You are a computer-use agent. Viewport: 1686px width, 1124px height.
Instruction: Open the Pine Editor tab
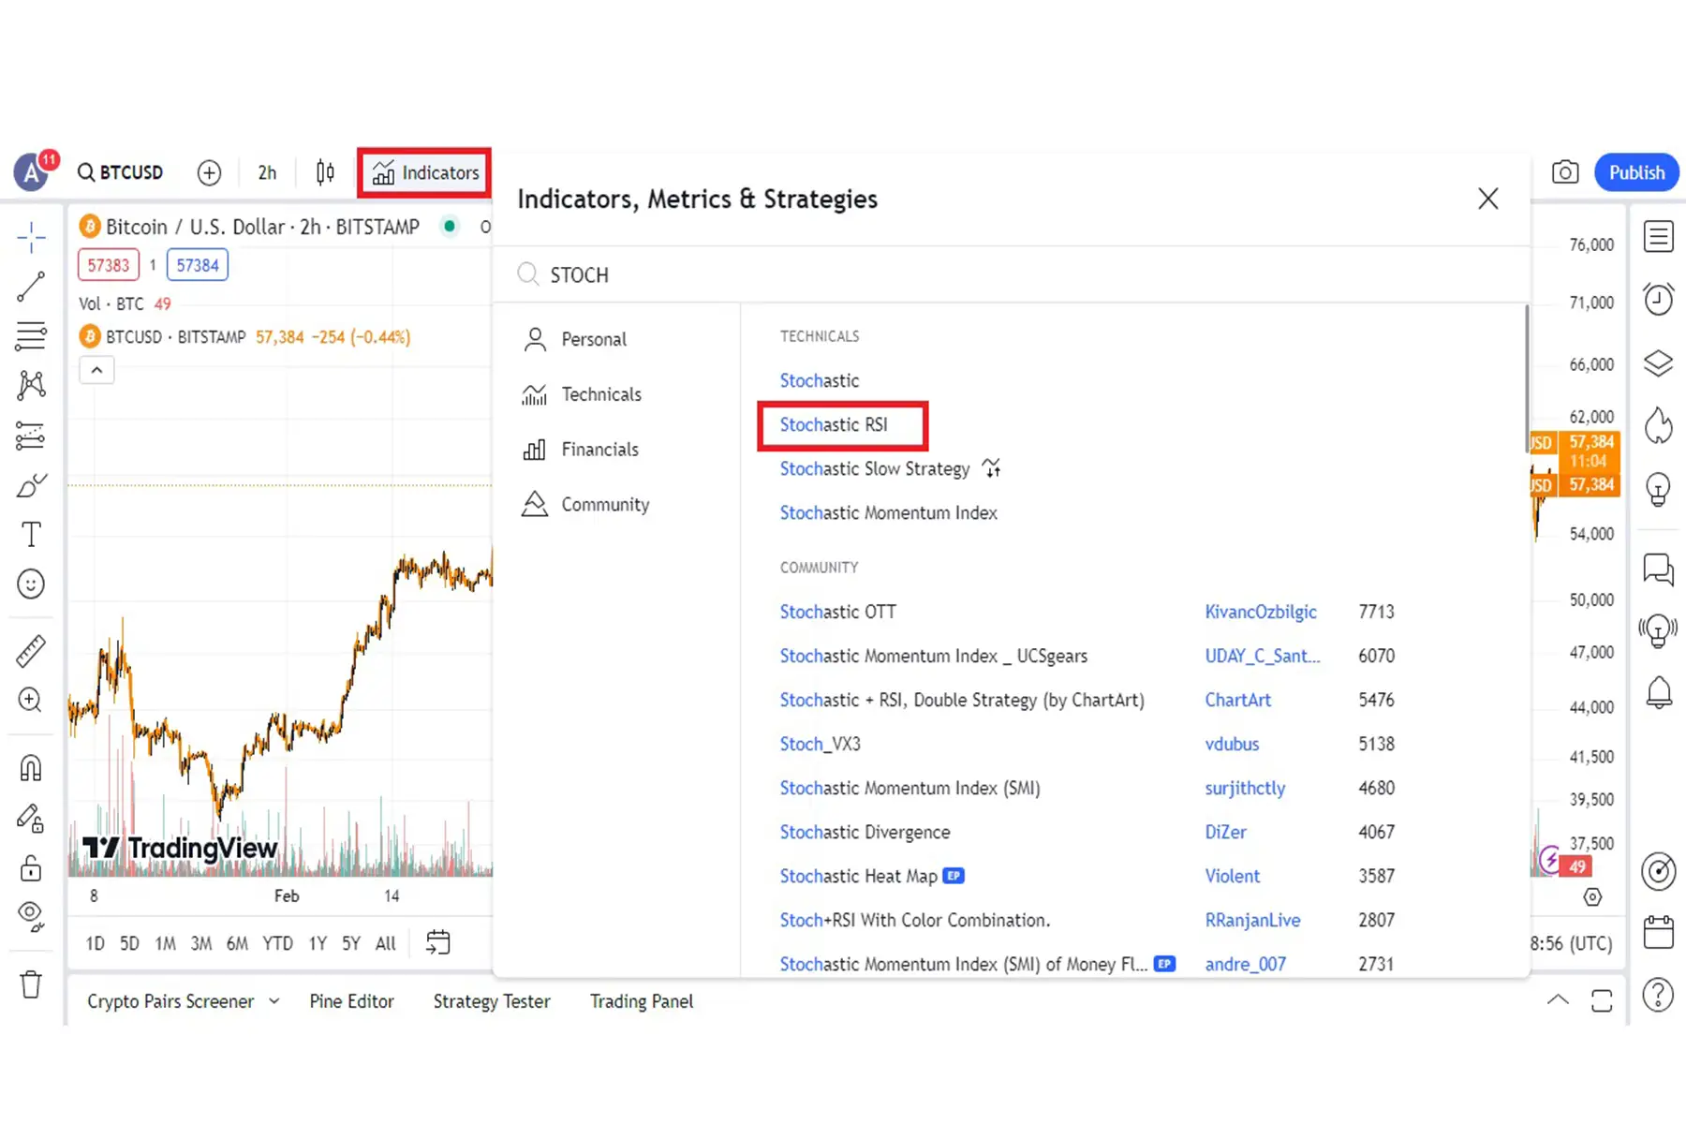(352, 1001)
